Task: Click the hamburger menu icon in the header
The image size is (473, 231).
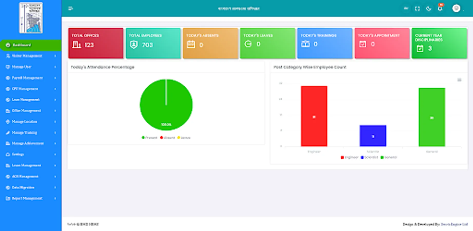Action: tap(71, 8)
